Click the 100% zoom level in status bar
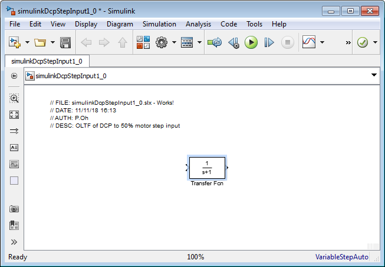This screenshot has height=267, width=385. 195,257
